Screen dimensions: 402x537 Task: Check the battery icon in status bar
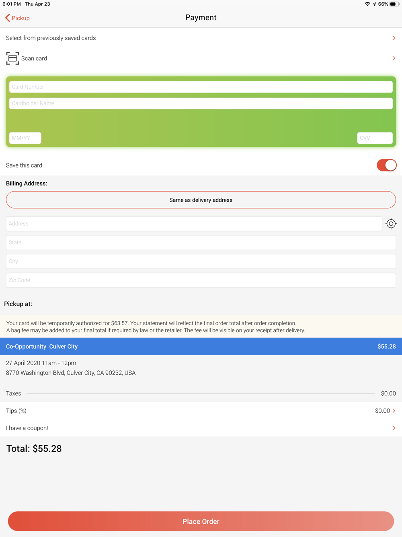394,4
